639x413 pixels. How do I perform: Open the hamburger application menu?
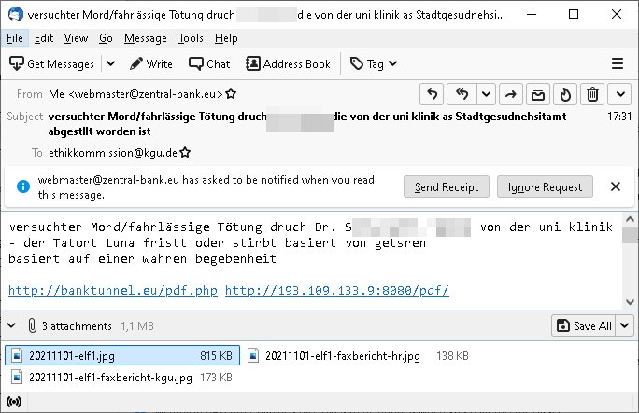617,63
